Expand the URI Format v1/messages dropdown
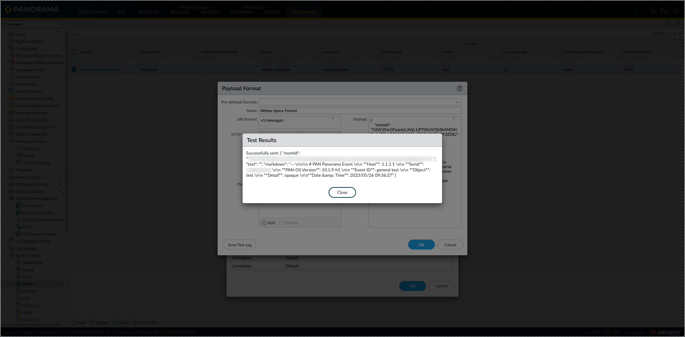 coord(333,119)
